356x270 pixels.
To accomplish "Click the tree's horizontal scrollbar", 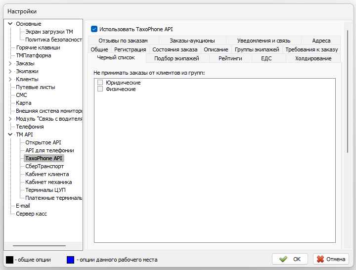I will (x=39, y=246).
